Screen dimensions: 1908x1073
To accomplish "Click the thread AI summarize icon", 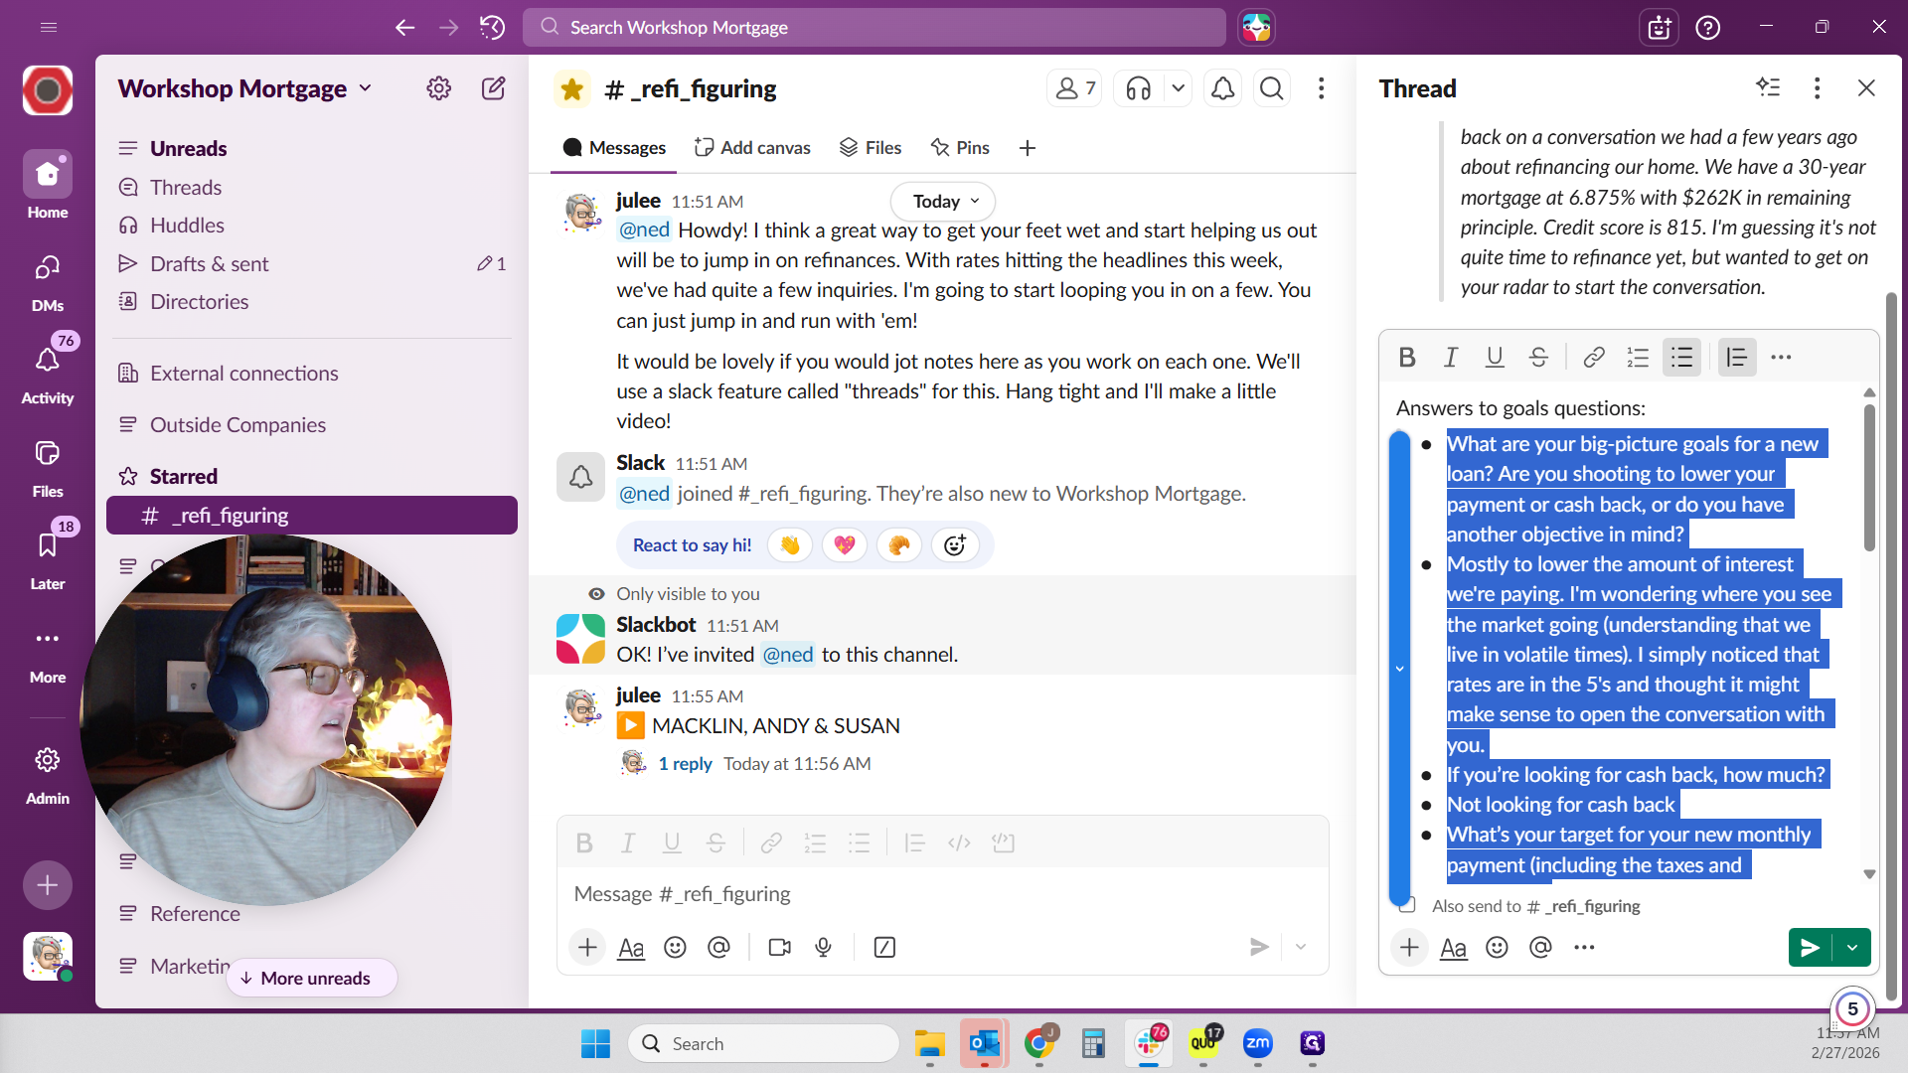I will [x=1768, y=87].
